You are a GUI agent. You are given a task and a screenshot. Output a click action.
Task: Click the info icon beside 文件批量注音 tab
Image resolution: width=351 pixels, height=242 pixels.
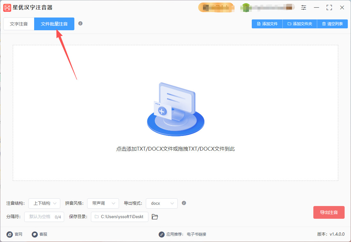pos(81,23)
